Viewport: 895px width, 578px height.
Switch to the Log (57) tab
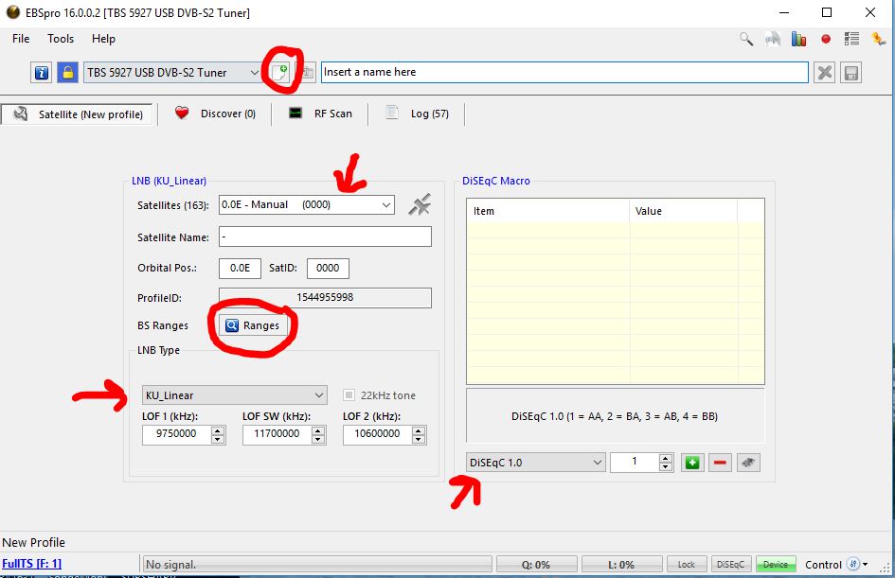click(417, 114)
